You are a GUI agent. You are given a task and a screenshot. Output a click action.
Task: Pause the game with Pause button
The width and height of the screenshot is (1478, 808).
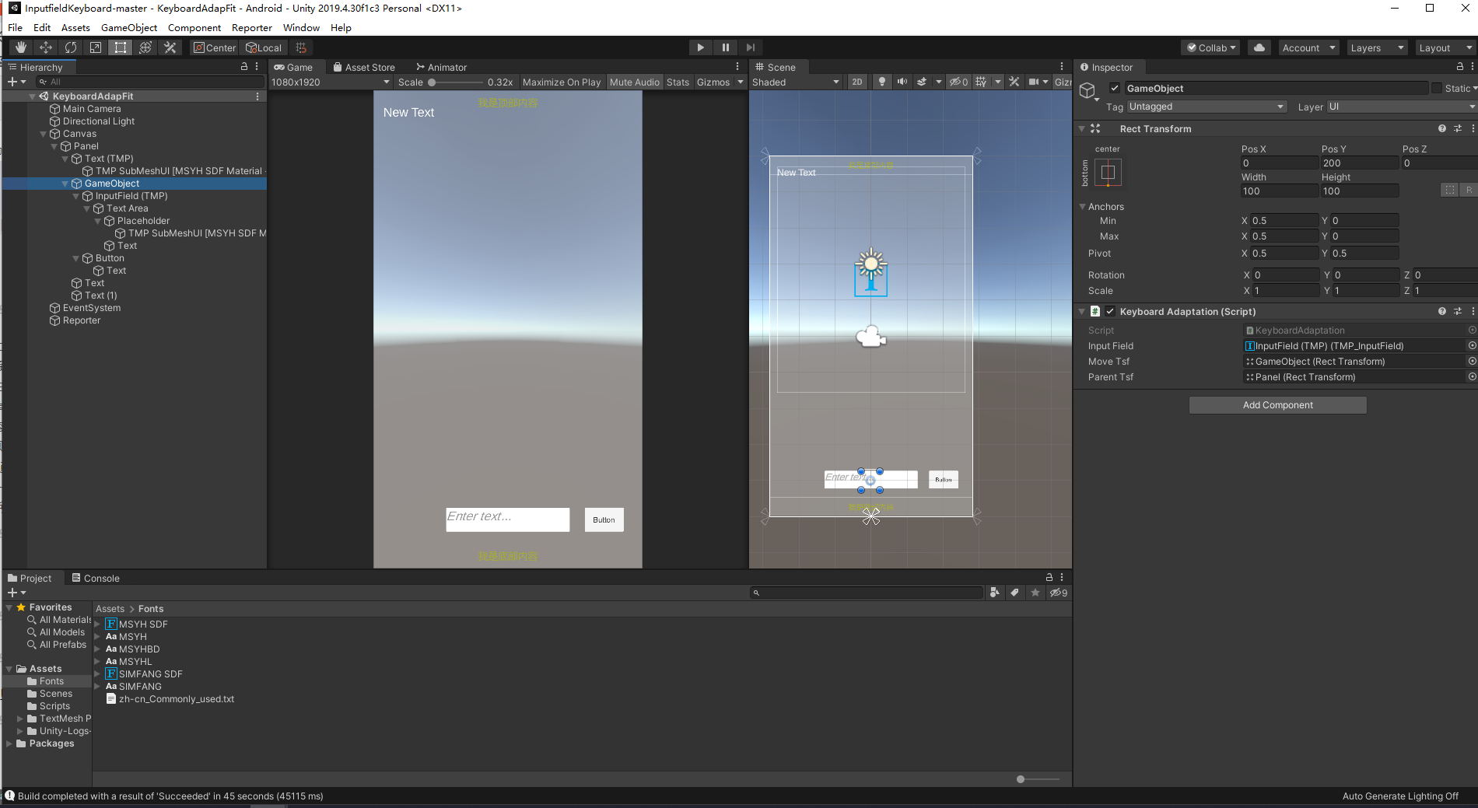(726, 47)
